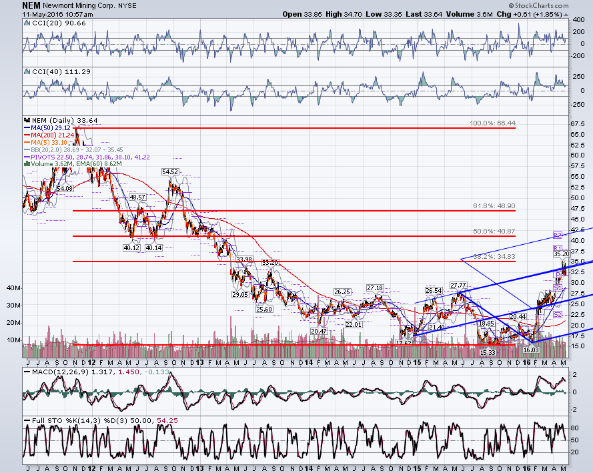Screen dimensions: 593x473
Task: Click the 100.0%: 66.44 Fibonacci label
Action: 492,123
